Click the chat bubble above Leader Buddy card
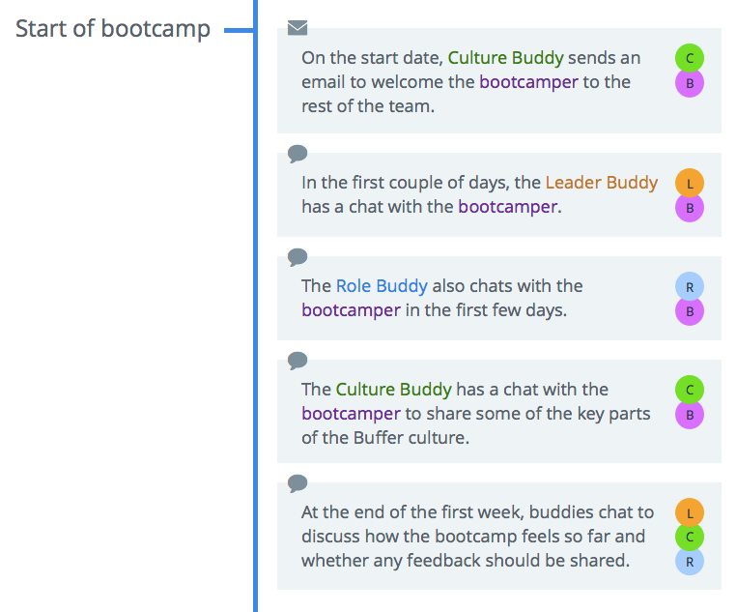Viewport: 737px width, 612px height. pos(298,154)
